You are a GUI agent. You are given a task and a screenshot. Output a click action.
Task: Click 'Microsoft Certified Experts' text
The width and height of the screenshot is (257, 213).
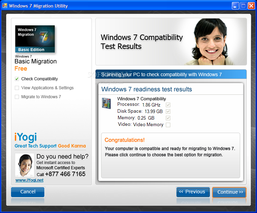61,168
